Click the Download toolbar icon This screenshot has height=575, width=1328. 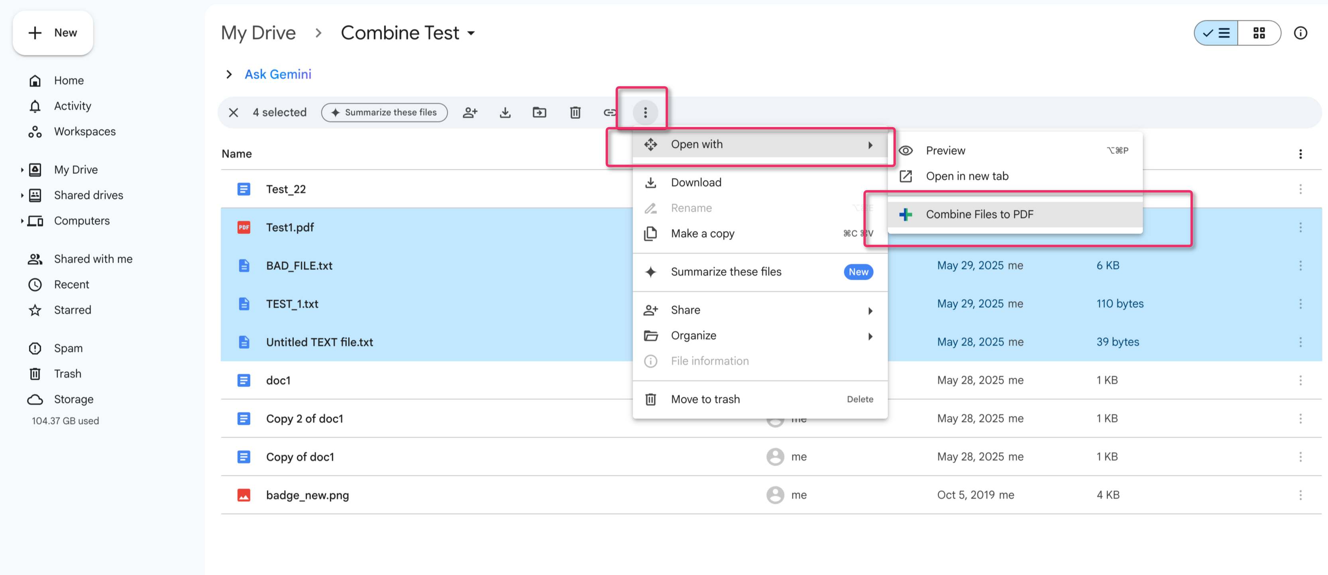point(505,112)
